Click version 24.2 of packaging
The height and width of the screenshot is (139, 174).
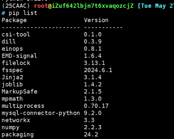pos(91,134)
